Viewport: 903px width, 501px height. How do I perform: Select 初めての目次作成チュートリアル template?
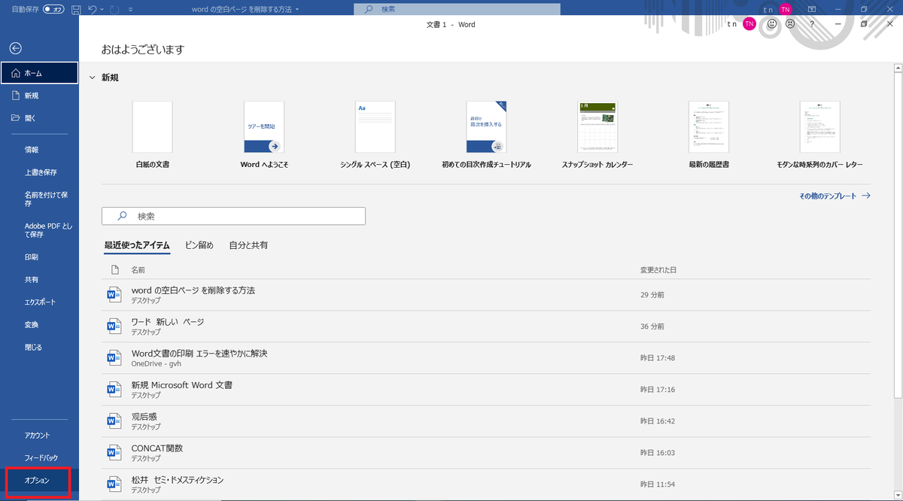(486, 127)
